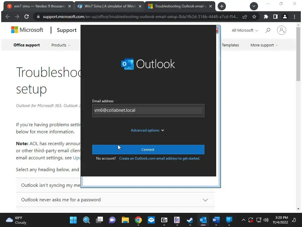Open the Support link in header
This screenshot has height=227, width=302.
click(67, 30)
